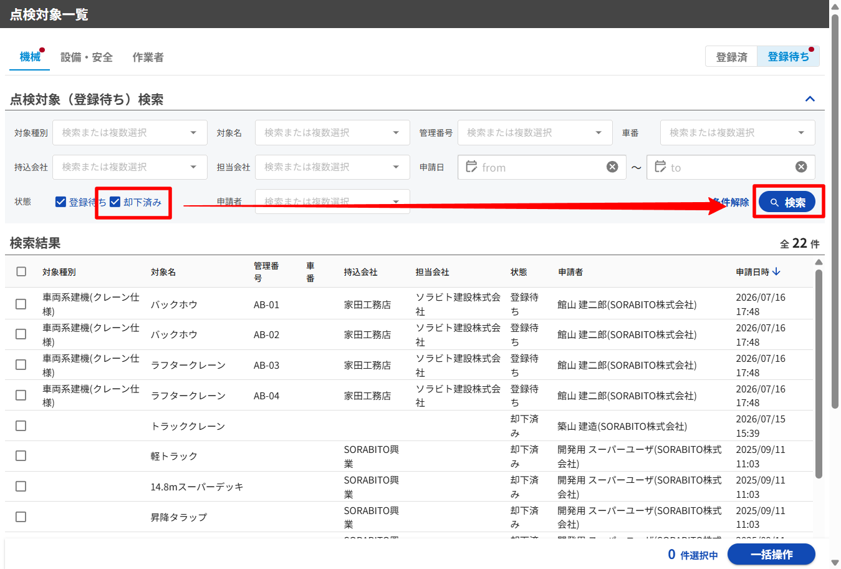This screenshot has width=841, height=569.
Task: Show the 登録待ち list
Action: pyautogui.click(x=788, y=56)
